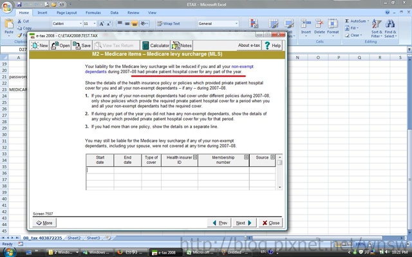The height and width of the screenshot is (257, 412).
Task: Click the AutoSum button
Action: (357, 21)
